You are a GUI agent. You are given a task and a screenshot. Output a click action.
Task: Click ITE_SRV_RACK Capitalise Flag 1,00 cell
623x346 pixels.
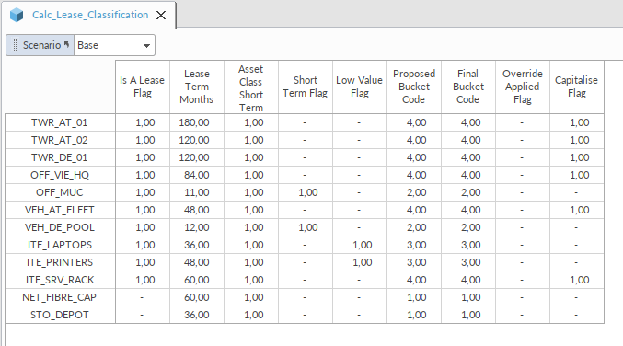(x=576, y=280)
